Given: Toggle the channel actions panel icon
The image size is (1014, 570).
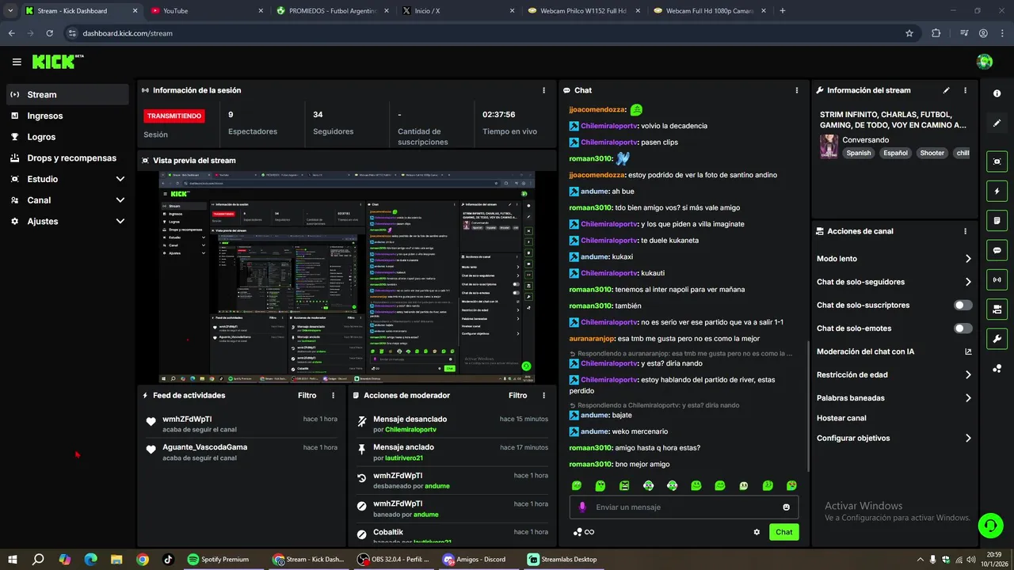Looking at the screenshot, I should pyautogui.click(x=997, y=309).
